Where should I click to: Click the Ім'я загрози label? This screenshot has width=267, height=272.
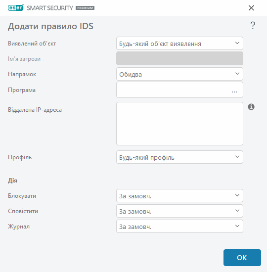pos(24,59)
